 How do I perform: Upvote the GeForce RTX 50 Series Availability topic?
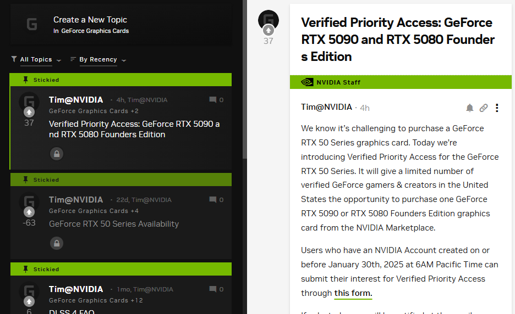click(x=29, y=212)
